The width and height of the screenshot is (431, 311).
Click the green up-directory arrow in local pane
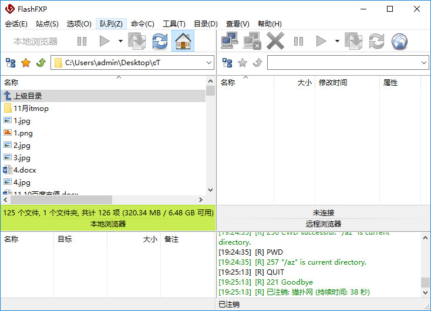41,63
